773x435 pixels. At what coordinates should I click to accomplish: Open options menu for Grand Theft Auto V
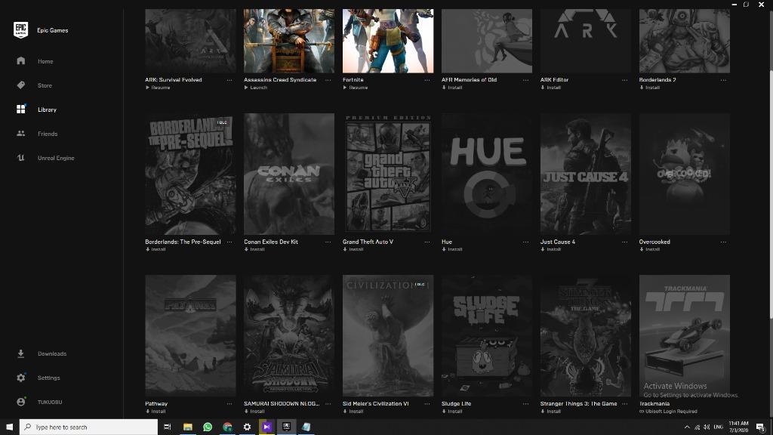pyautogui.click(x=427, y=242)
